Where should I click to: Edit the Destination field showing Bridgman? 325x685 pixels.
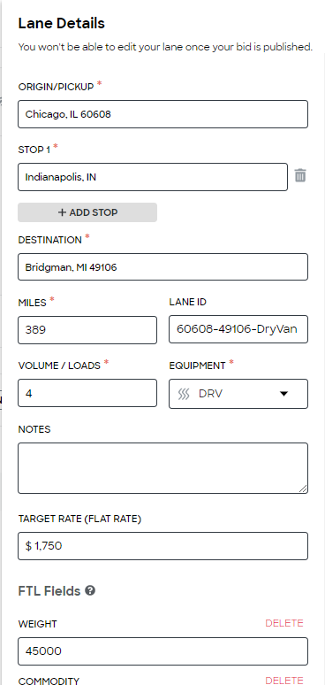(x=162, y=266)
